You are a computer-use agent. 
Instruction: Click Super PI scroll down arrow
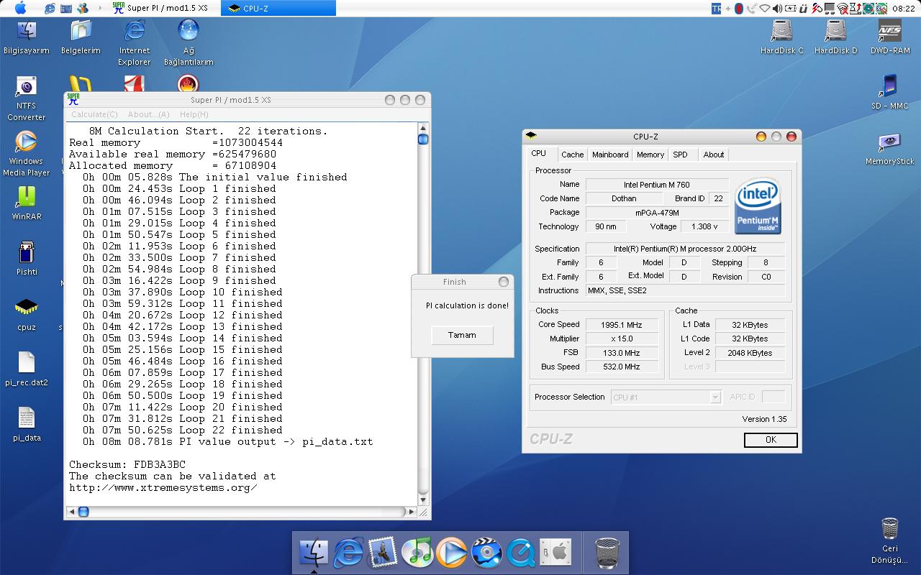point(423,500)
